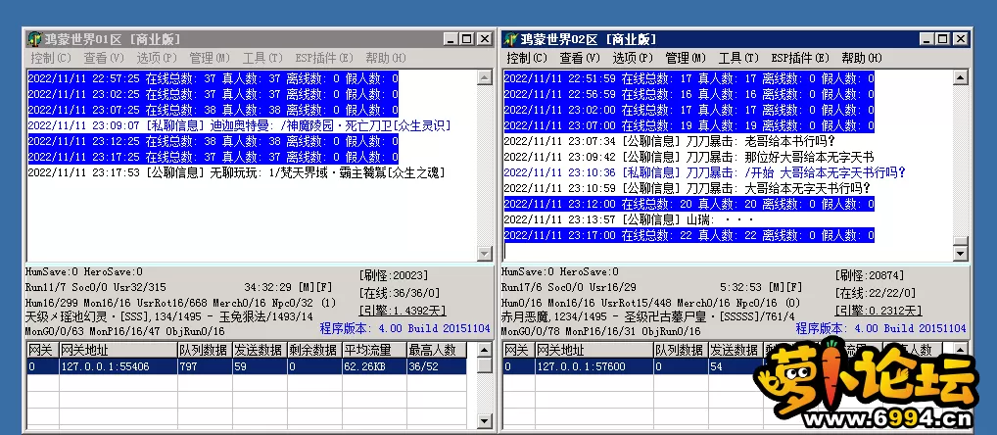Open ESP插件(E) menu in 02区 window
The image size is (997, 435).
click(x=800, y=58)
